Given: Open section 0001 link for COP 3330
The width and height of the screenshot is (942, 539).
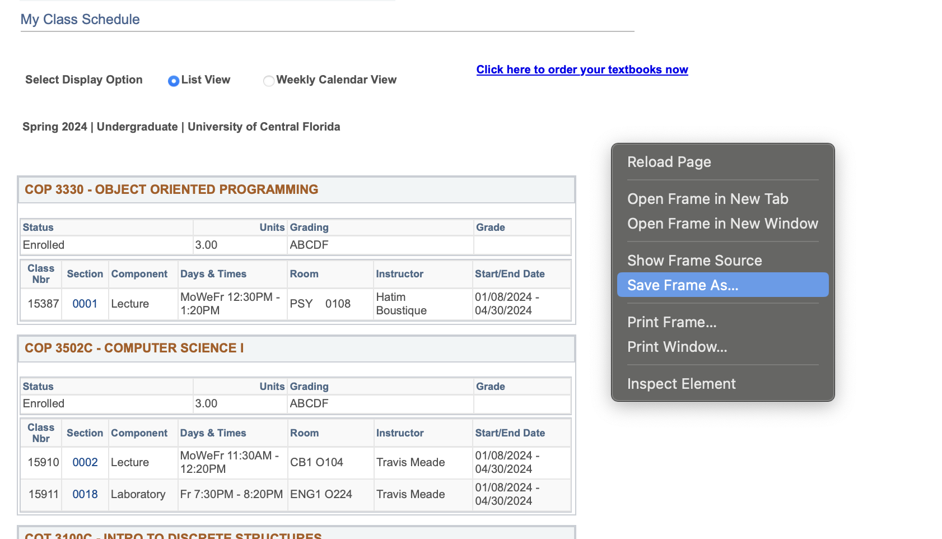Looking at the screenshot, I should coord(85,304).
